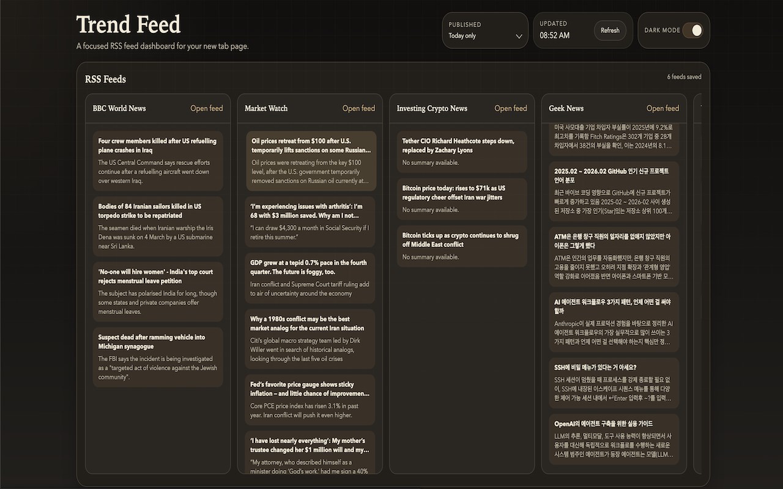The image size is (783, 489).
Task: Open the '2025.02 ~ 2026.02 GitHub' Geek News article
Action: tap(614, 191)
